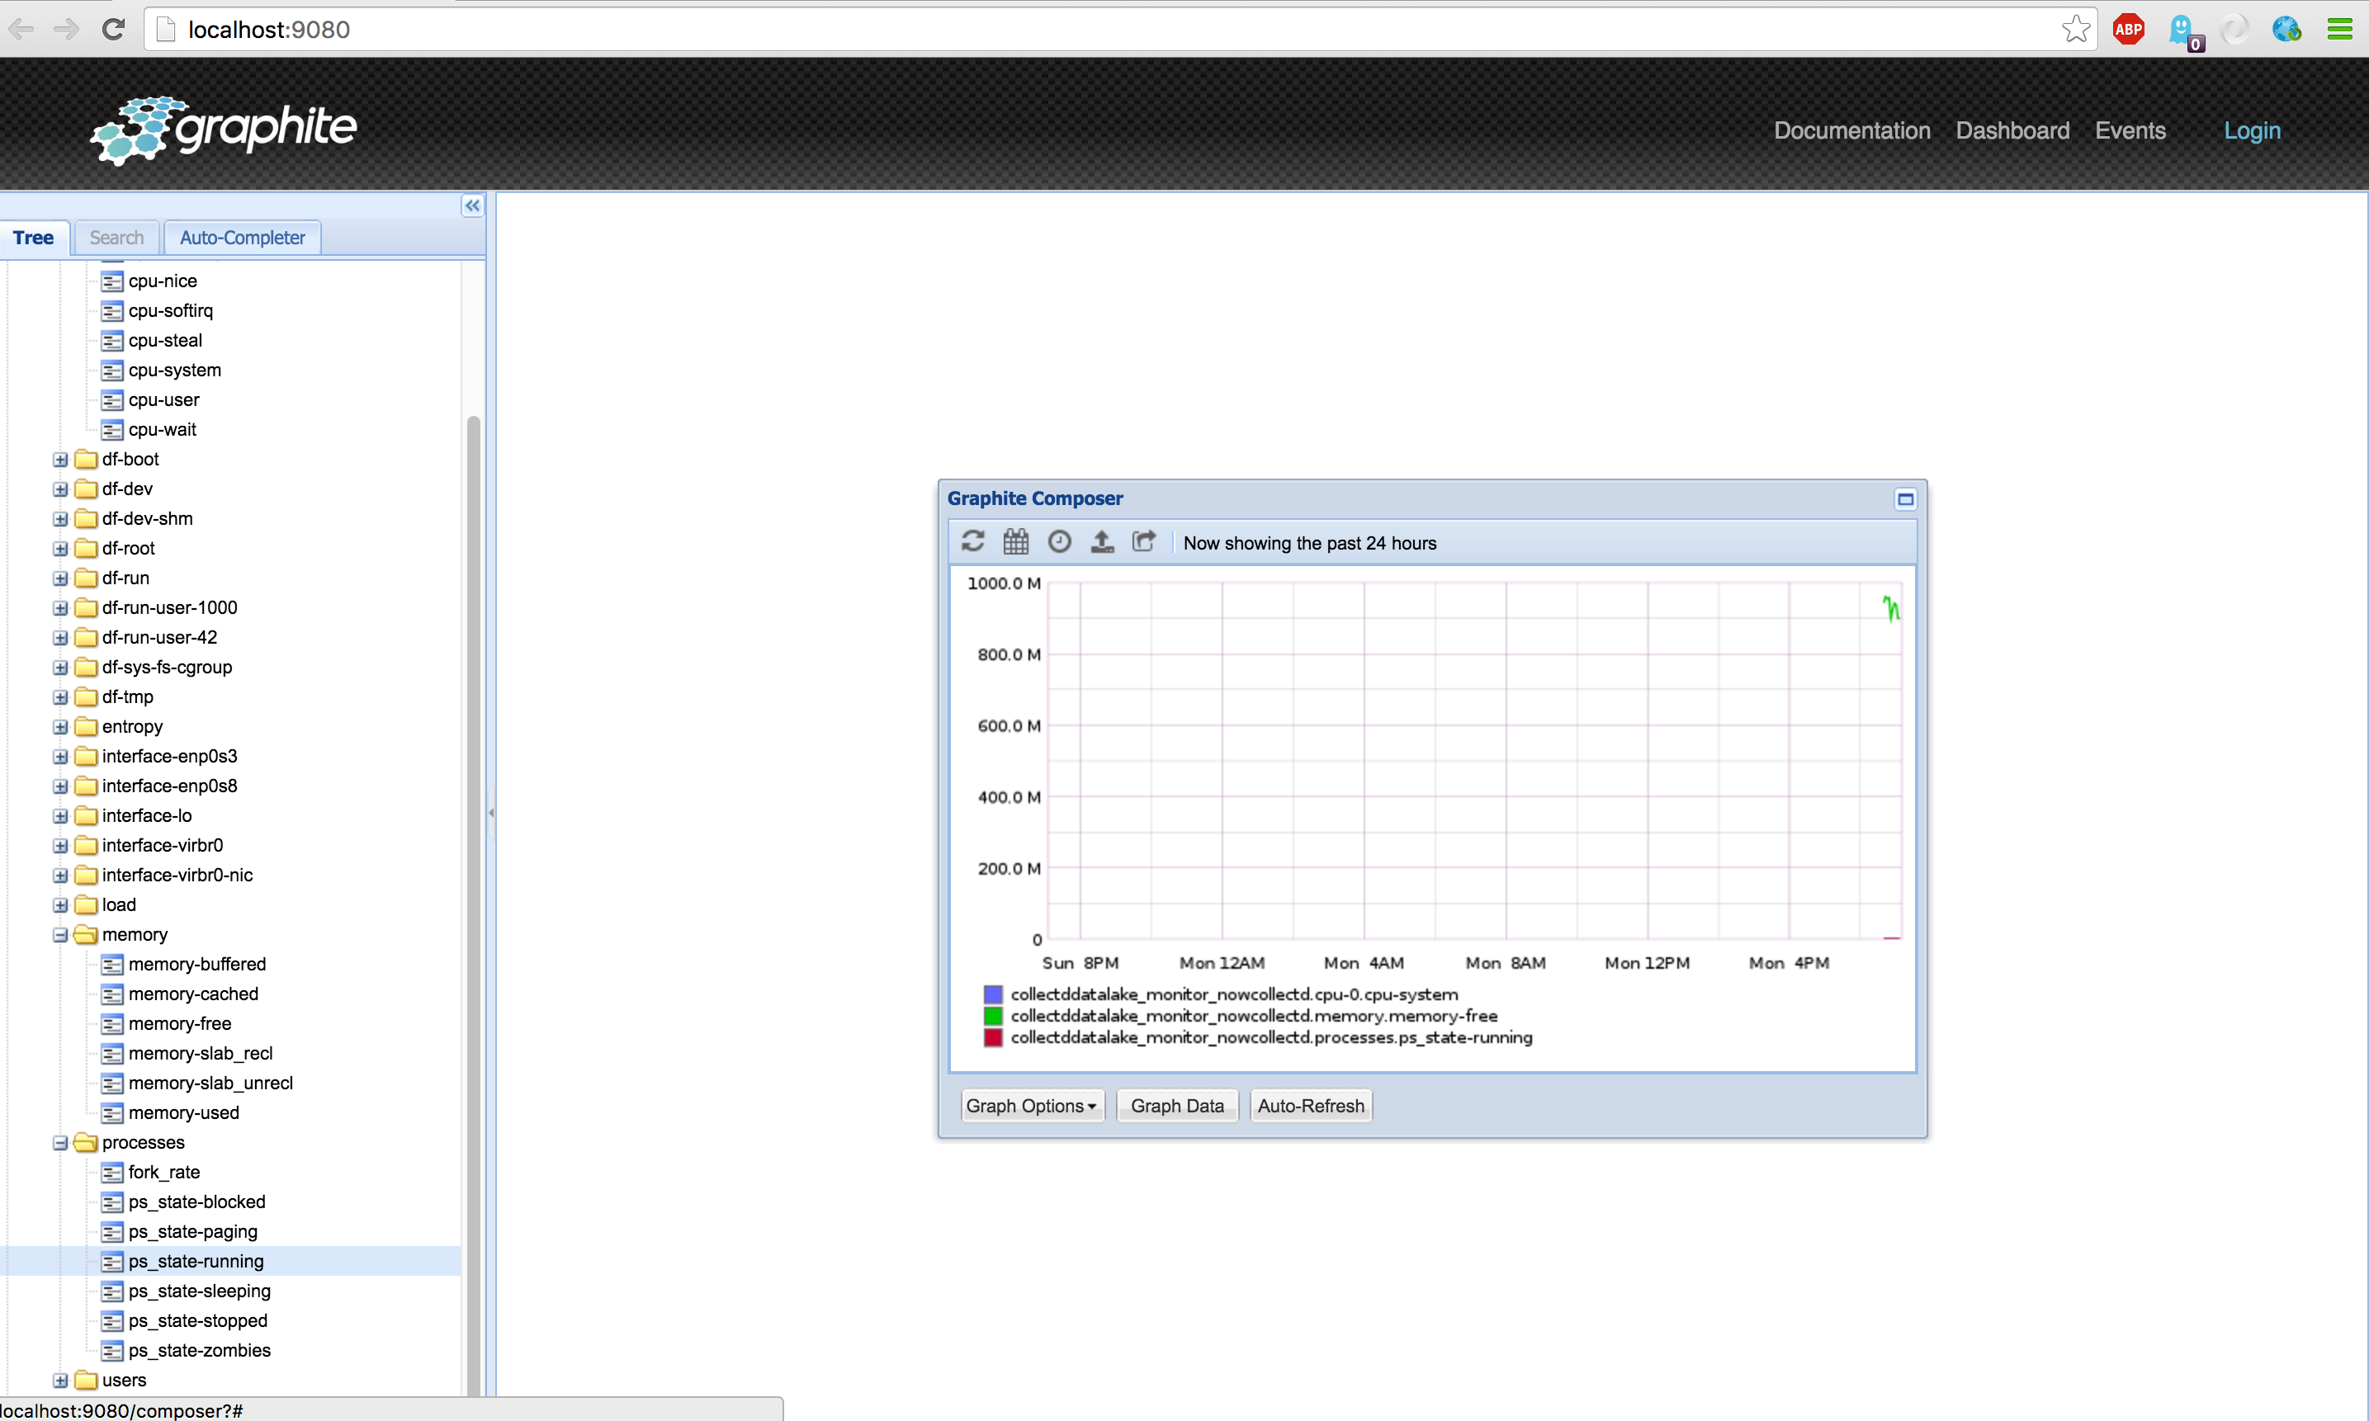Collapse the left tree panel using double-arrow icon

click(x=472, y=205)
